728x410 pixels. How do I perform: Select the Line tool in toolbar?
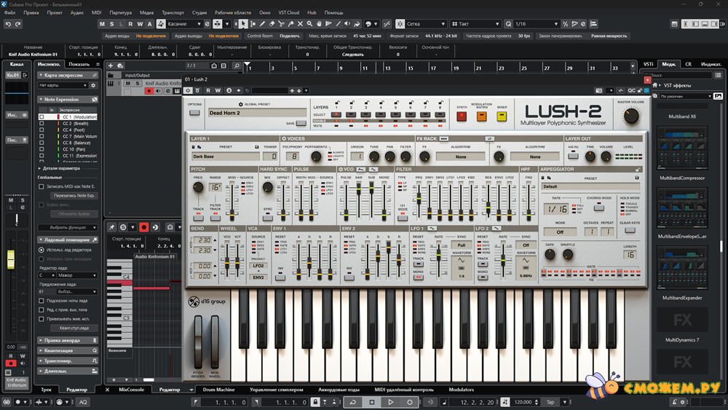coord(338,24)
